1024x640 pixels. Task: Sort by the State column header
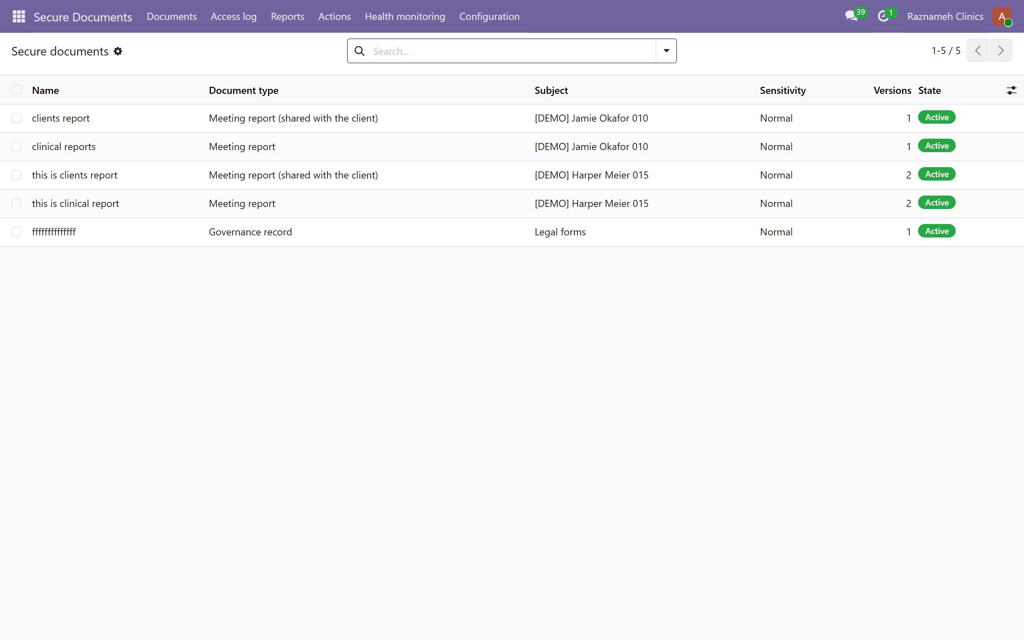tap(929, 90)
